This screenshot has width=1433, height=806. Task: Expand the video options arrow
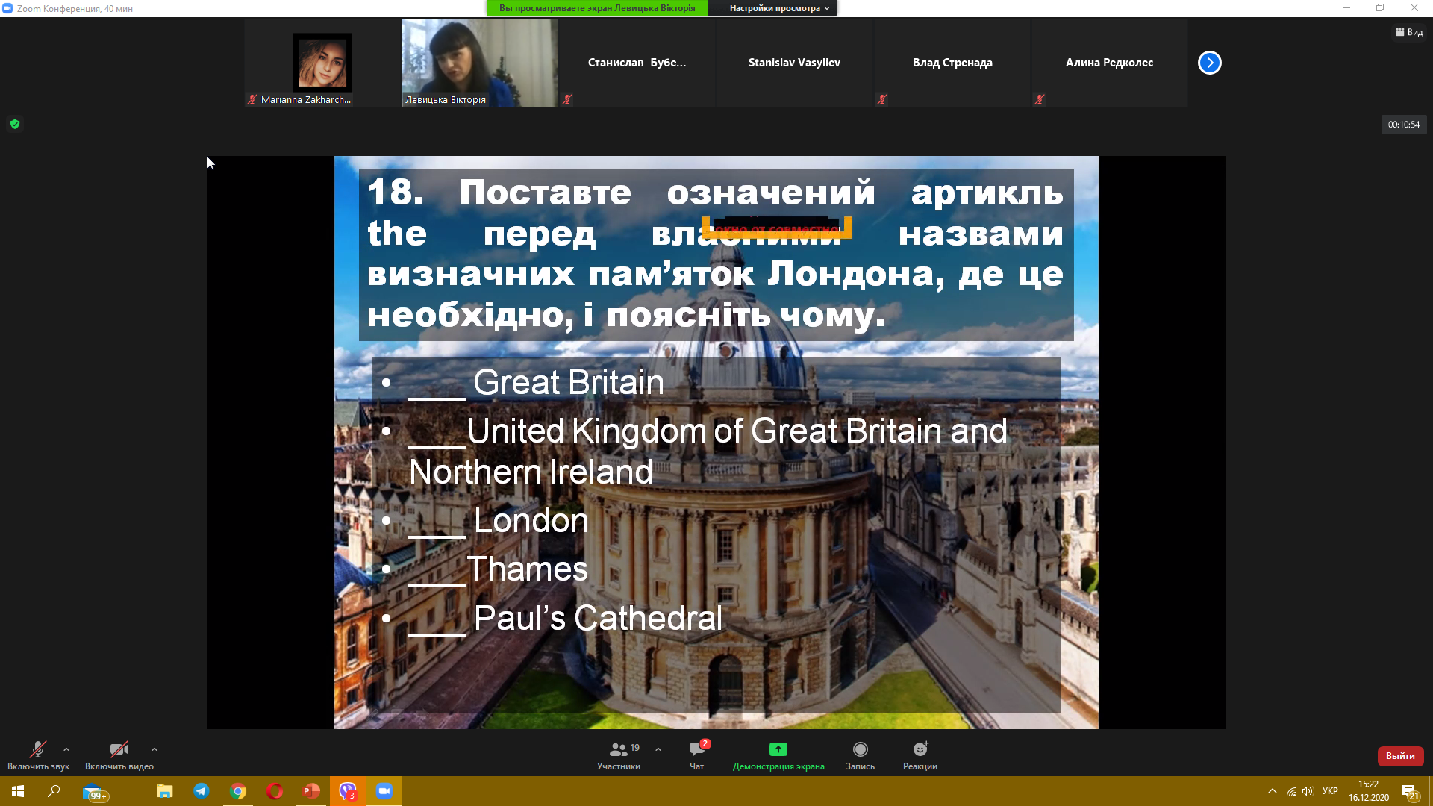[154, 749]
